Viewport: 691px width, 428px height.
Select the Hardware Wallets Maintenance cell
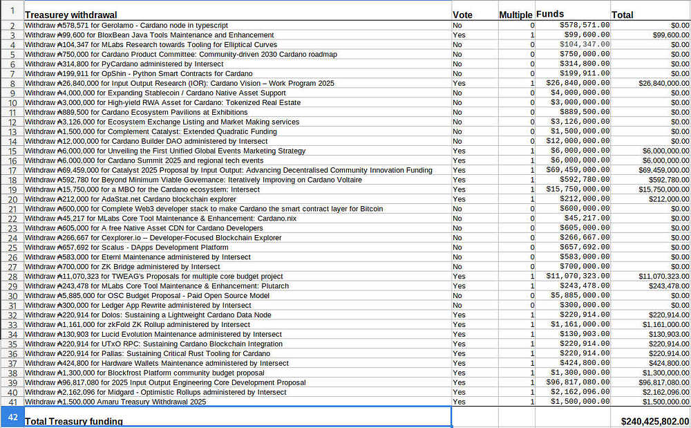pos(238,363)
